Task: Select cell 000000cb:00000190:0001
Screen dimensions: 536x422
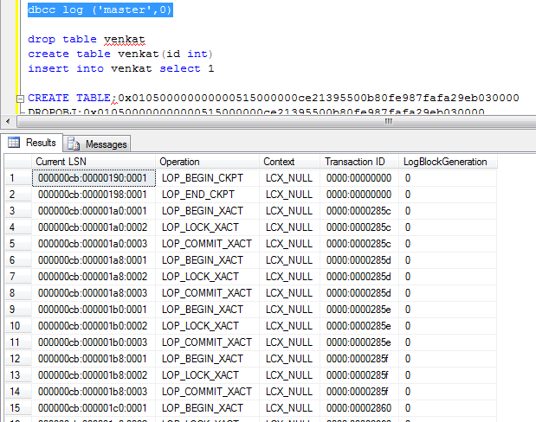Action: (94, 178)
